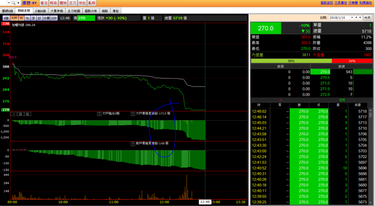
Task: Toggle the 大戶 chart overlay button
Action: [x=14, y=18]
